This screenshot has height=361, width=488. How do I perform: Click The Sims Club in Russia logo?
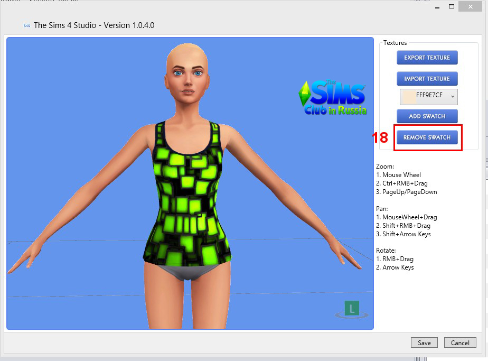(x=333, y=98)
